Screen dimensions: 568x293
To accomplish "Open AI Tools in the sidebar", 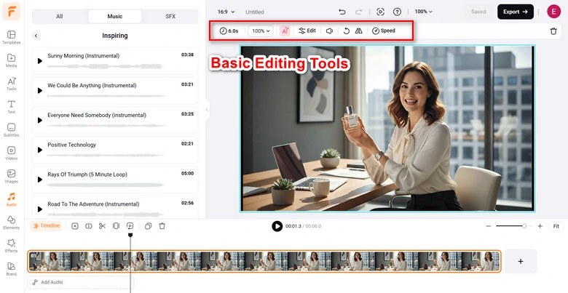I will [x=11, y=84].
